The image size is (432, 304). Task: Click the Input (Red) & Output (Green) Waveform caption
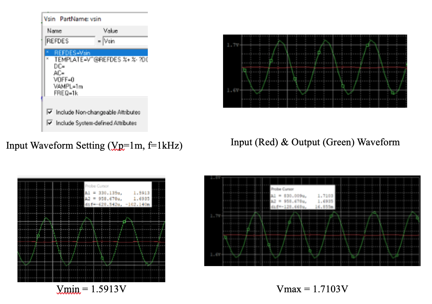pyautogui.click(x=315, y=142)
